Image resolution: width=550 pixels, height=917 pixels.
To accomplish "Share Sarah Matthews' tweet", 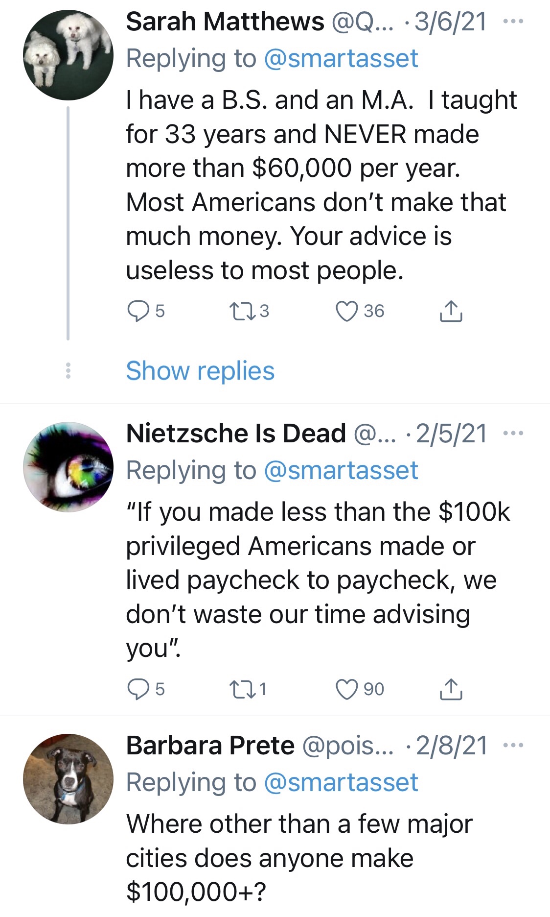I will point(451,311).
